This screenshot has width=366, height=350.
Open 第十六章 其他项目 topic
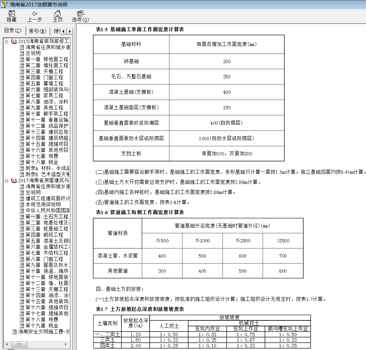pos(47,150)
